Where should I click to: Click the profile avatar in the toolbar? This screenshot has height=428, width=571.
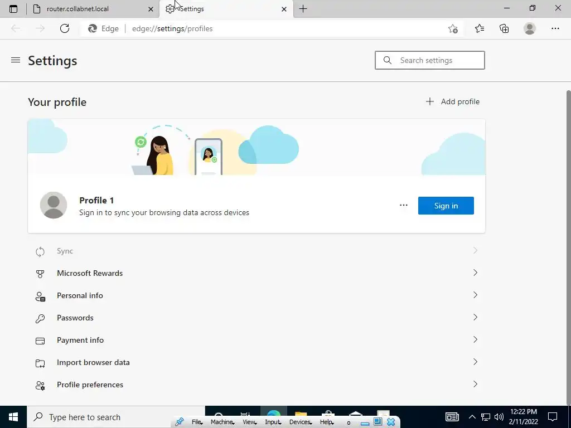pos(530,28)
